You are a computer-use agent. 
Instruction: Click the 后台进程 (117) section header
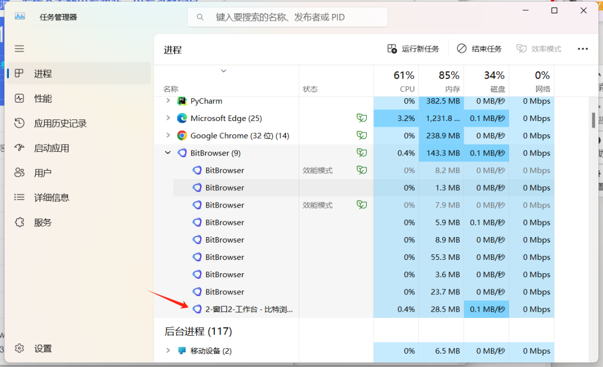[198, 331]
